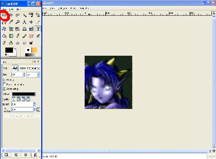This screenshot has width=216, height=159.
Task: Select the Zoom magnifier tool
Action: click(x=17, y=22)
